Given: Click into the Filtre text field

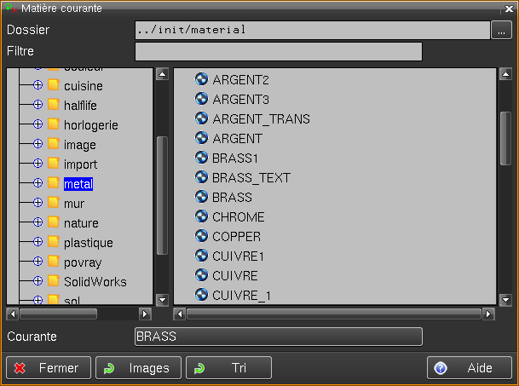Looking at the screenshot, I should click(x=278, y=52).
